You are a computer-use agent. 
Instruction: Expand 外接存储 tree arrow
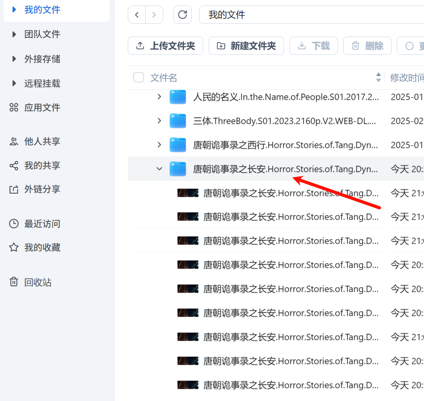[x=14, y=59]
